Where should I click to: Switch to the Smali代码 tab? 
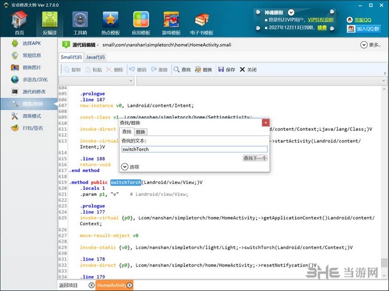tap(71, 57)
